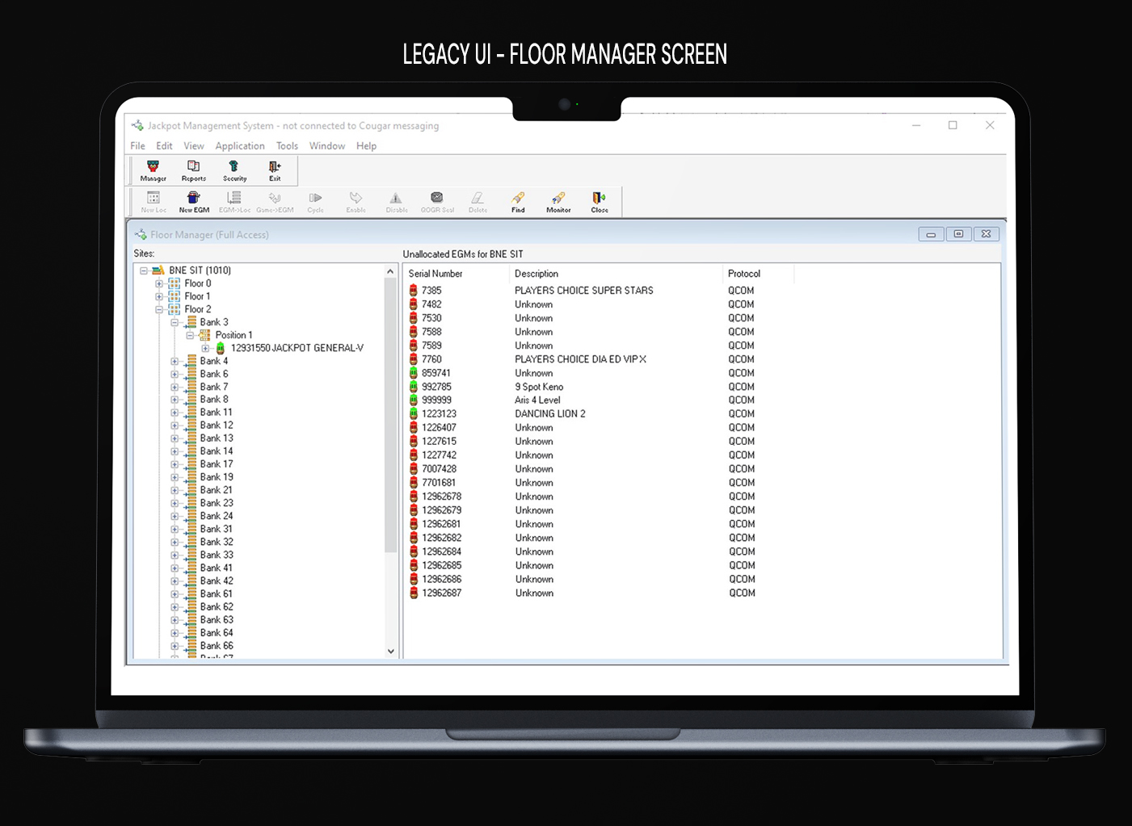Open the Security key icon
The width and height of the screenshot is (1132, 826).
pos(234,170)
